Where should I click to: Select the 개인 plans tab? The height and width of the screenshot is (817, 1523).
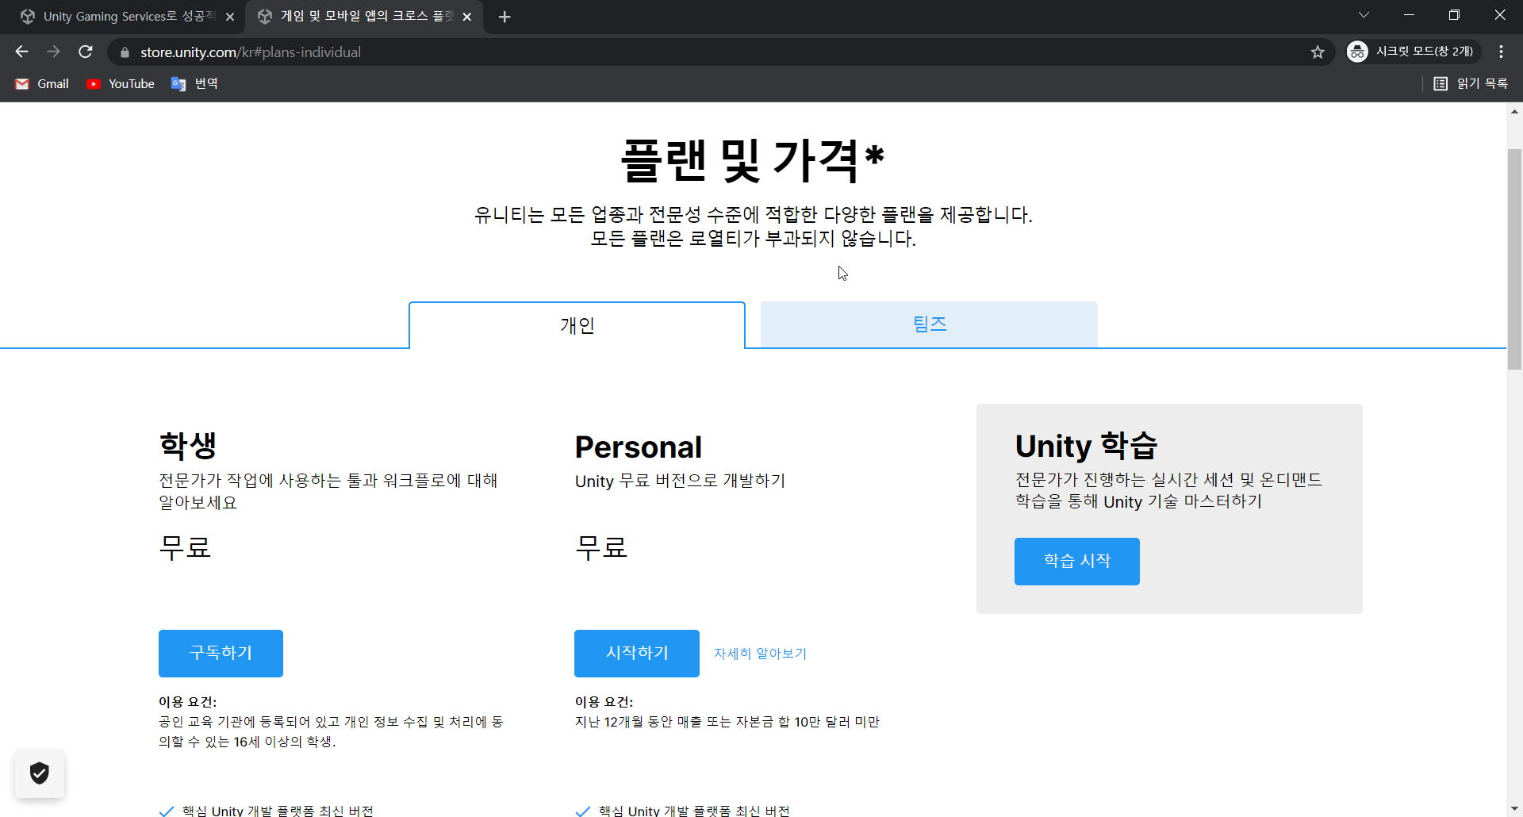[x=577, y=325]
